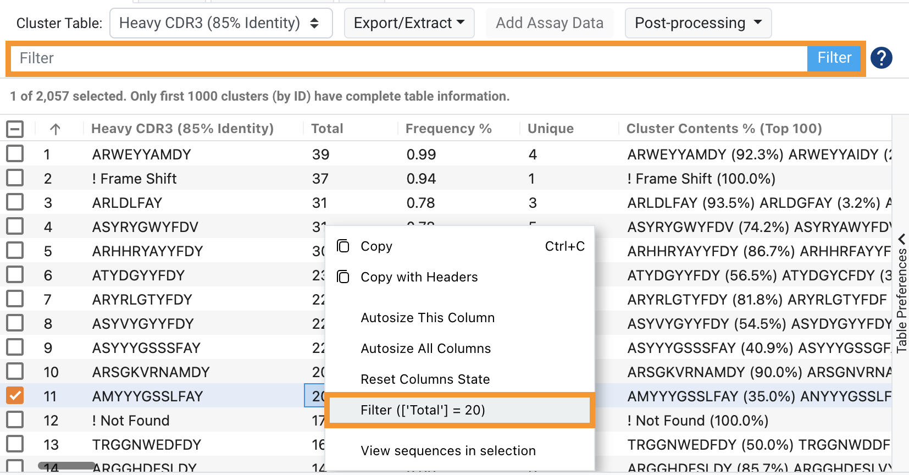This screenshot has height=475, width=909.
Task: Select Reset Columns State option
Action: tap(425, 379)
